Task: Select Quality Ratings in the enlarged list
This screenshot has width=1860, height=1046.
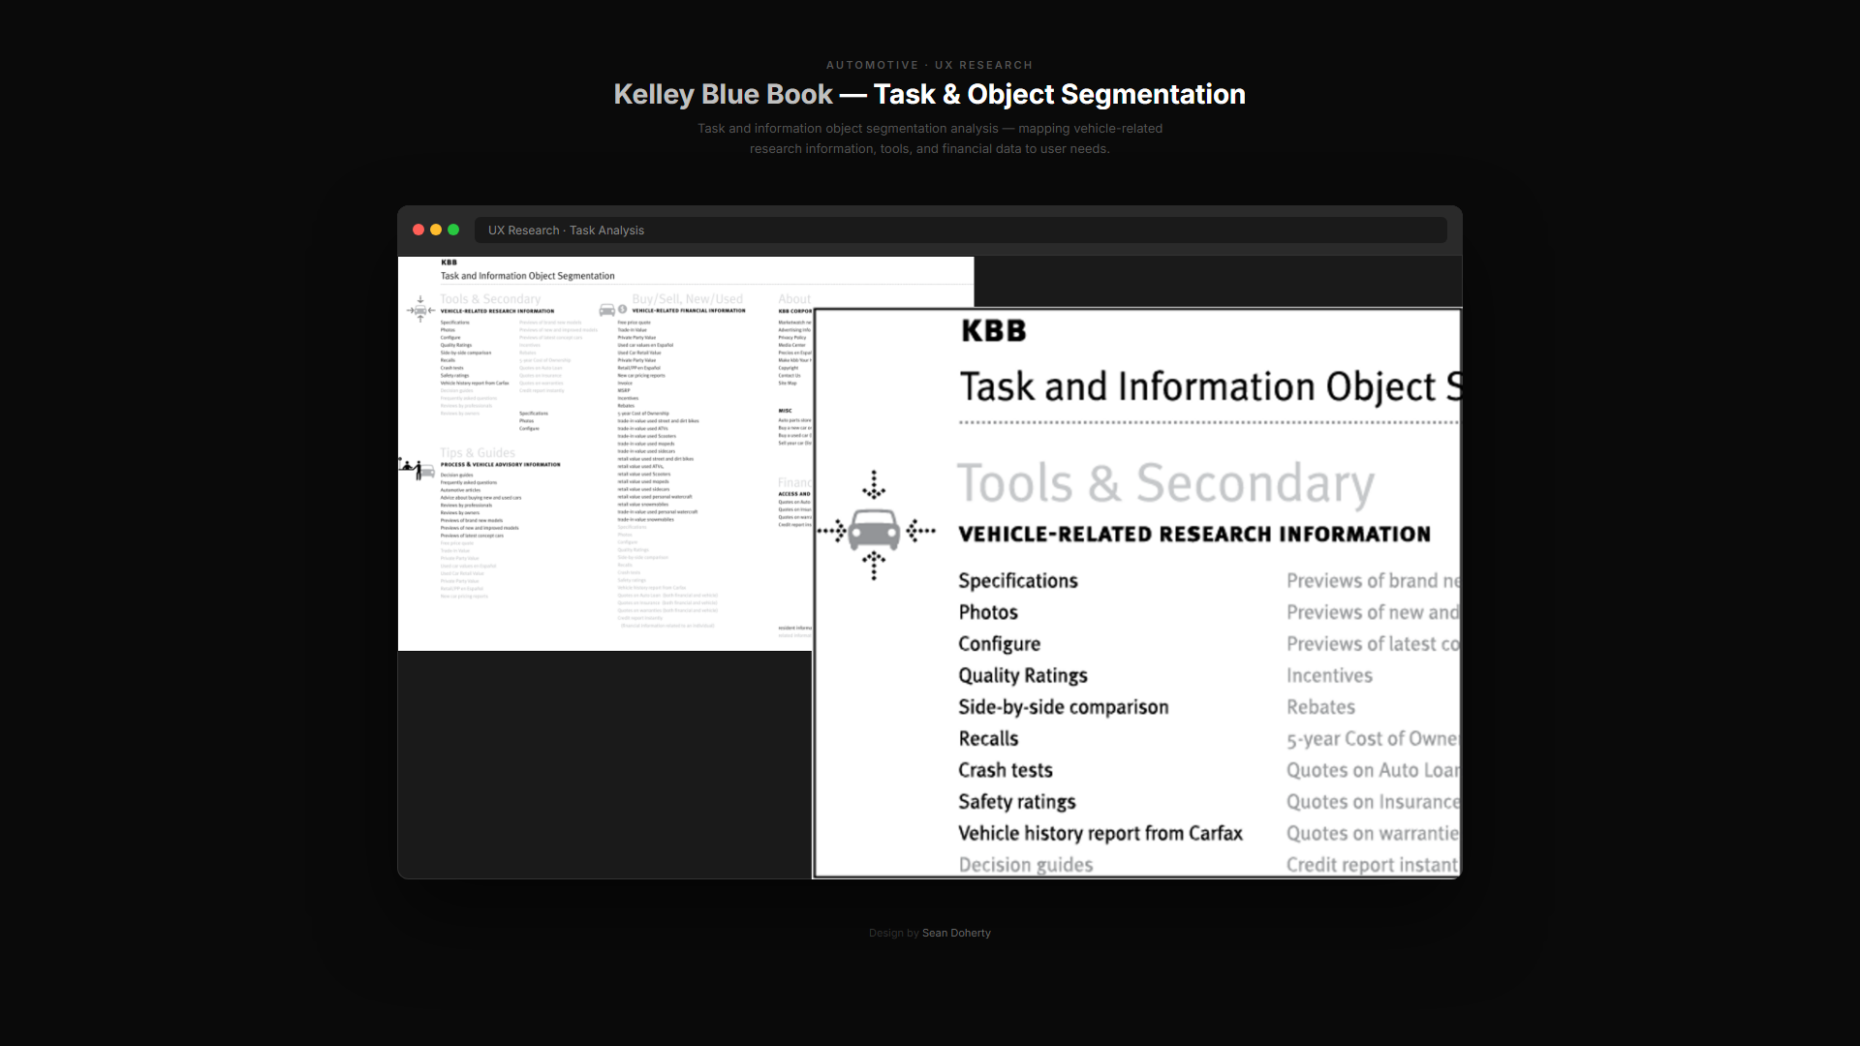Action: [x=1022, y=675]
